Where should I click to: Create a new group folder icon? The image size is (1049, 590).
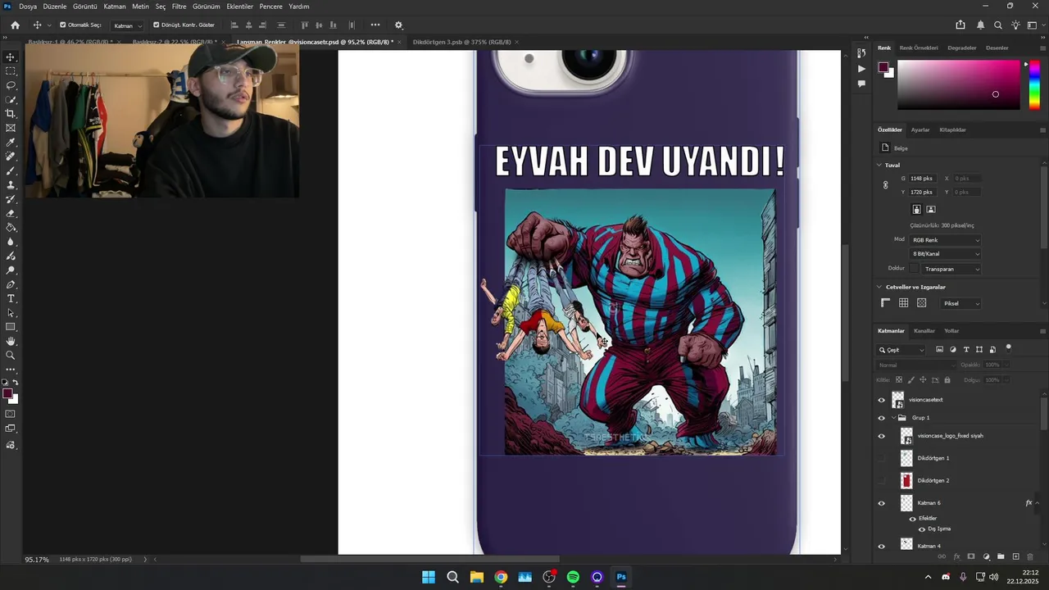1001,556
